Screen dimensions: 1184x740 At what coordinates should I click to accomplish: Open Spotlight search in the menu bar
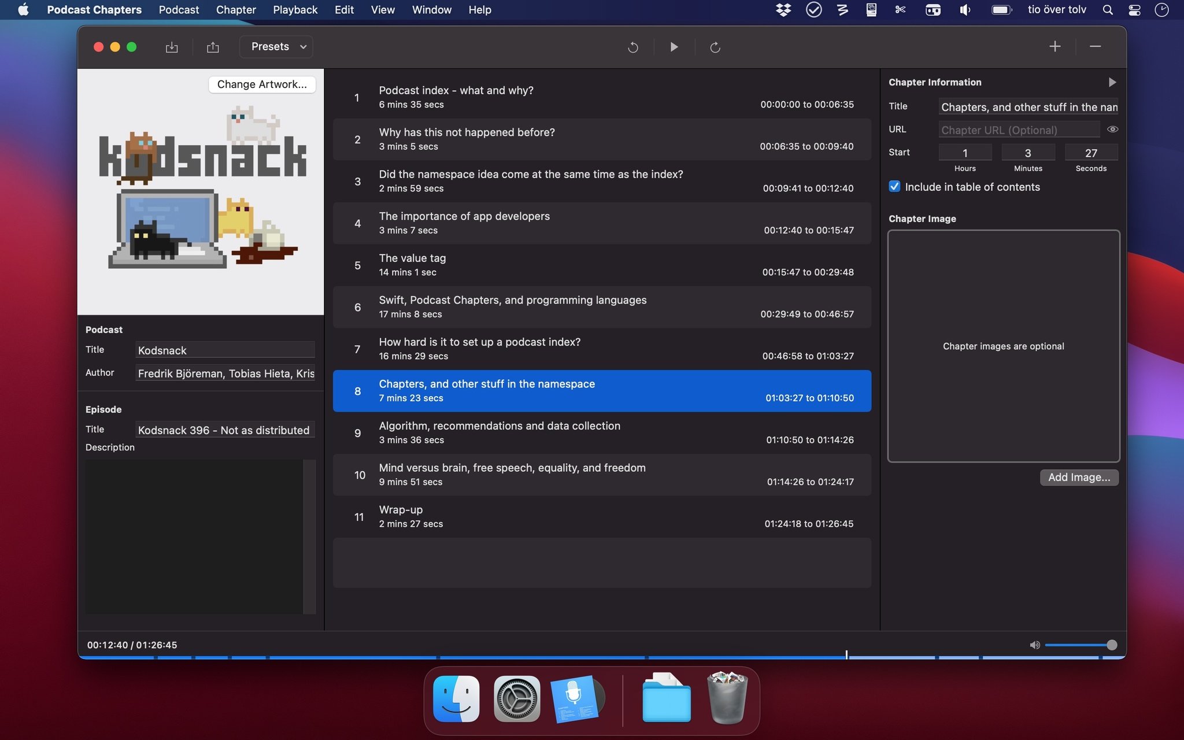coord(1108,10)
